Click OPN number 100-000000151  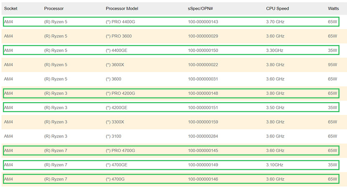[x=203, y=108]
